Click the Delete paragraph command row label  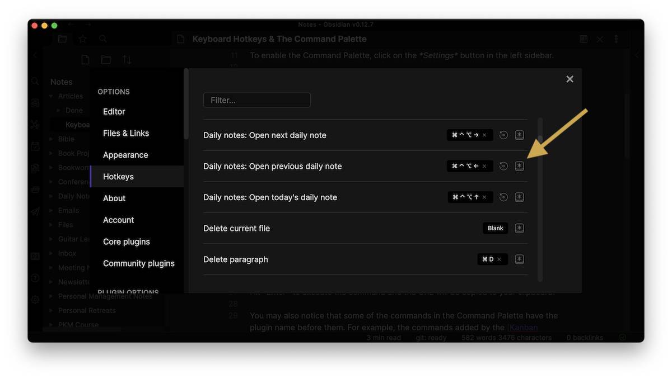pyautogui.click(x=236, y=259)
